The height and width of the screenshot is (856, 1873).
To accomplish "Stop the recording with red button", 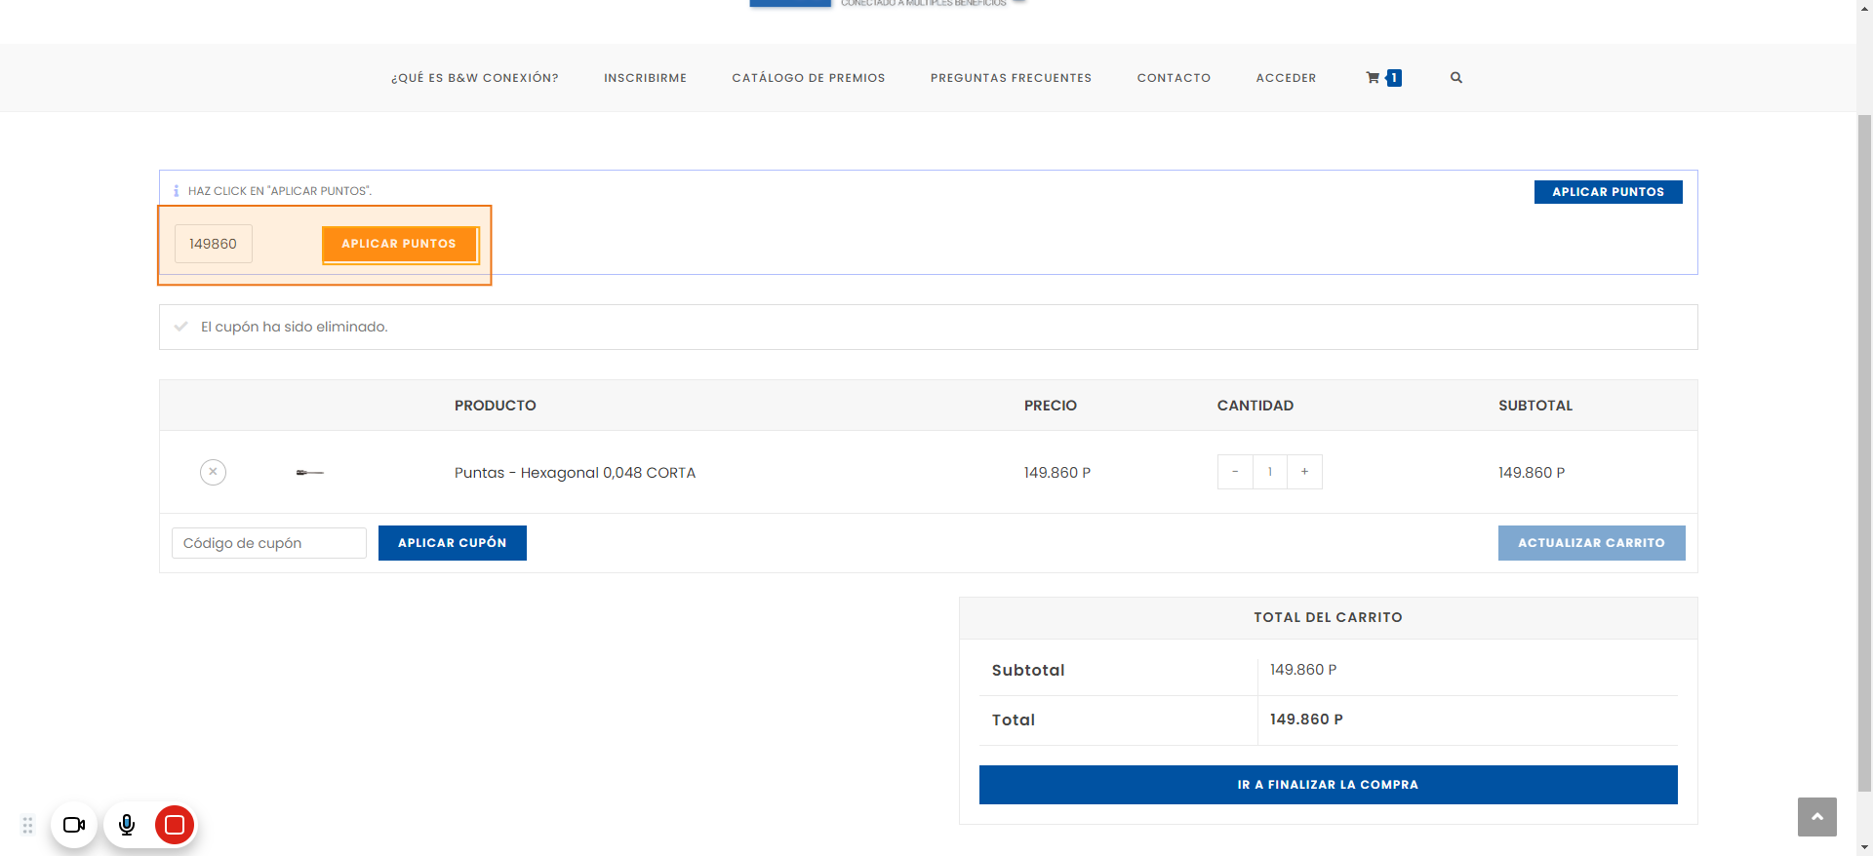I will pyautogui.click(x=175, y=825).
